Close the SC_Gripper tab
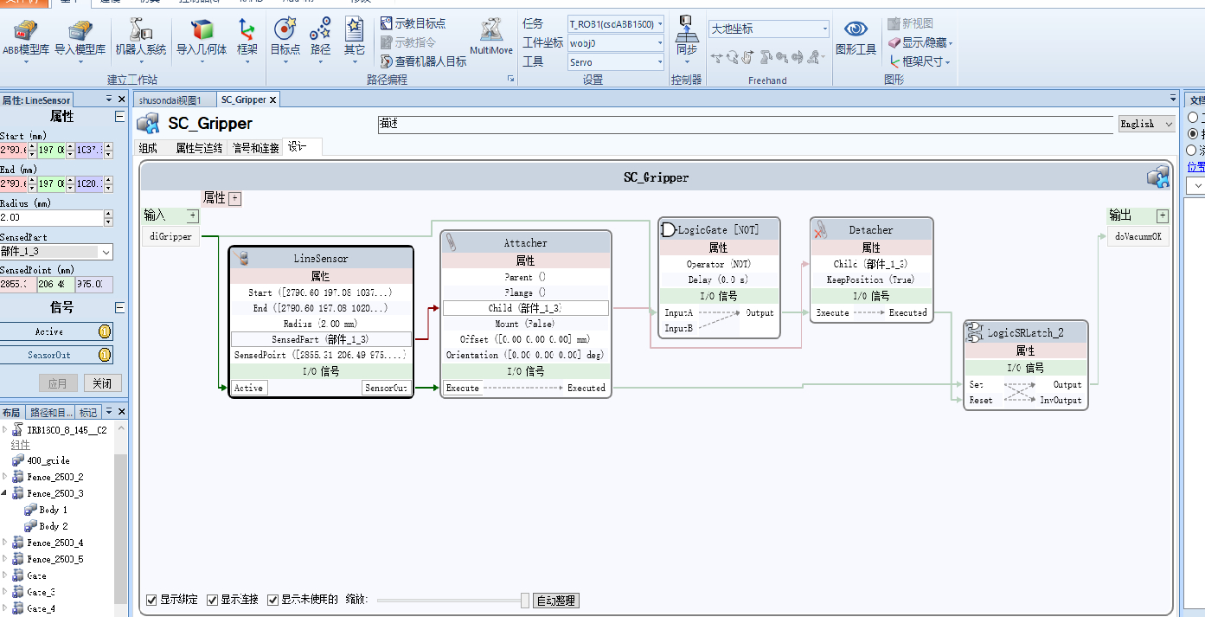The height and width of the screenshot is (617, 1205). click(x=272, y=100)
